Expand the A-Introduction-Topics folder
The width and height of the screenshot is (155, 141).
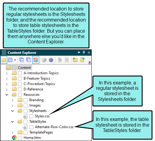7,73
